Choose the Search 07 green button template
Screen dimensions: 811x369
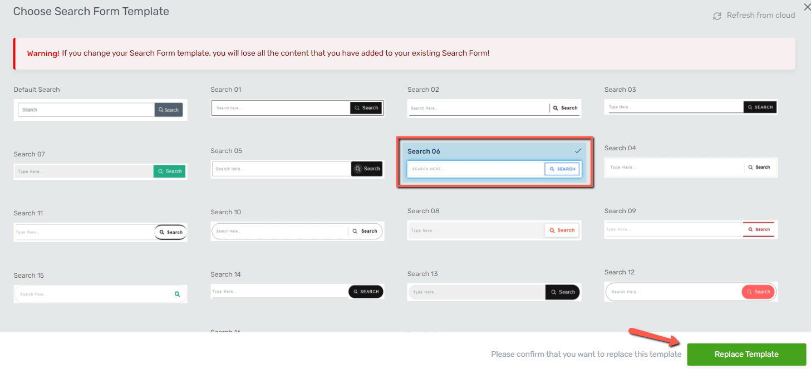[100, 171]
